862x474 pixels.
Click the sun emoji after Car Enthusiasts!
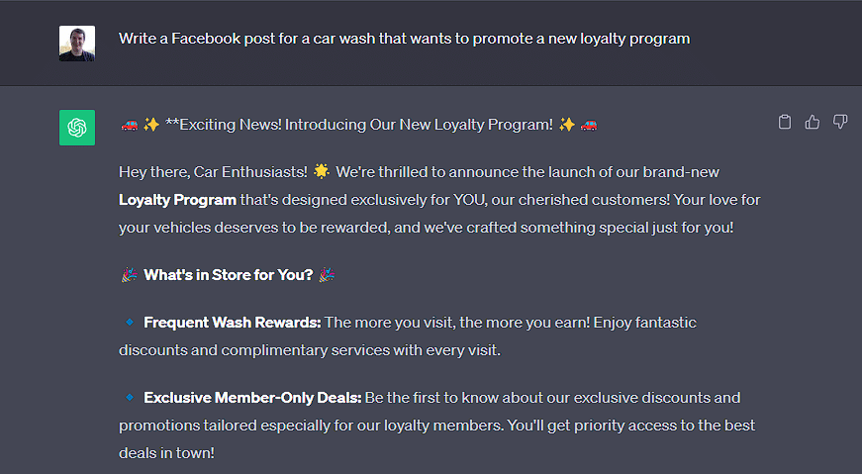322,171
